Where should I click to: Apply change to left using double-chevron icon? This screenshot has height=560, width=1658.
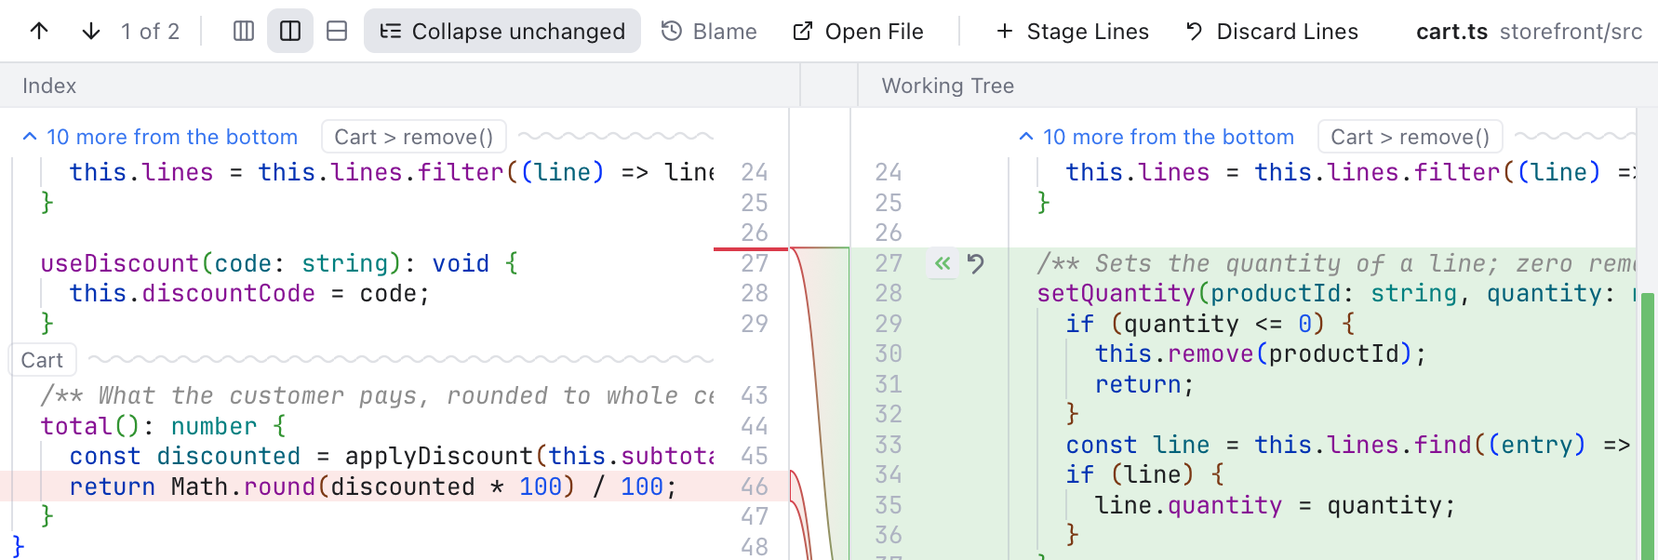(x=943, y=263)
